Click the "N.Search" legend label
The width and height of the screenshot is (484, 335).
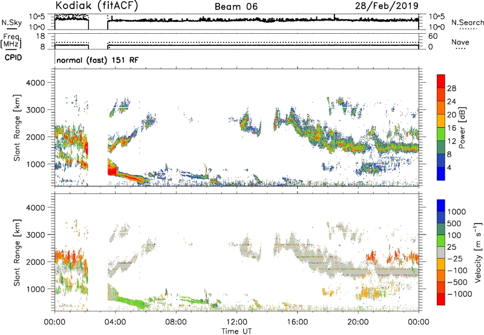[x=467, y=22]
